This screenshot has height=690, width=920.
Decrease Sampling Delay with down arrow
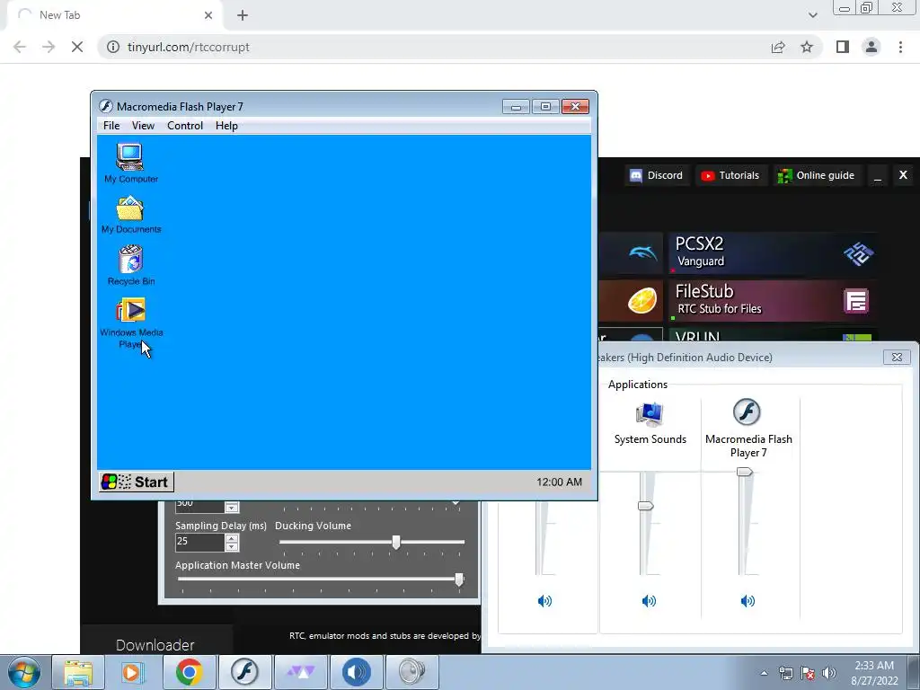(x=232, y=547)
